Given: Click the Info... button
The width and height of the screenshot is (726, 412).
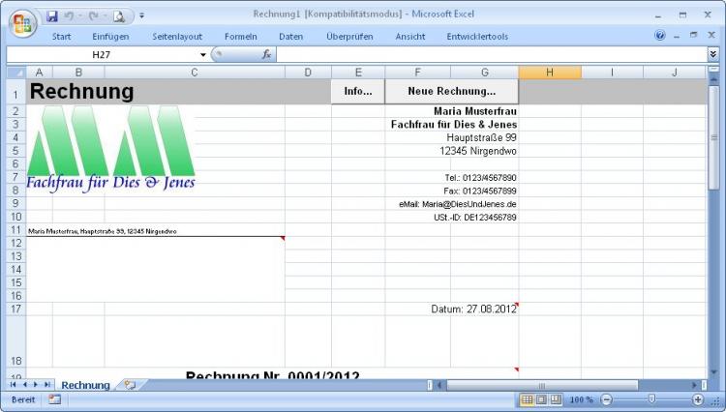Looking at the screenshot, I should pos(358,91).
